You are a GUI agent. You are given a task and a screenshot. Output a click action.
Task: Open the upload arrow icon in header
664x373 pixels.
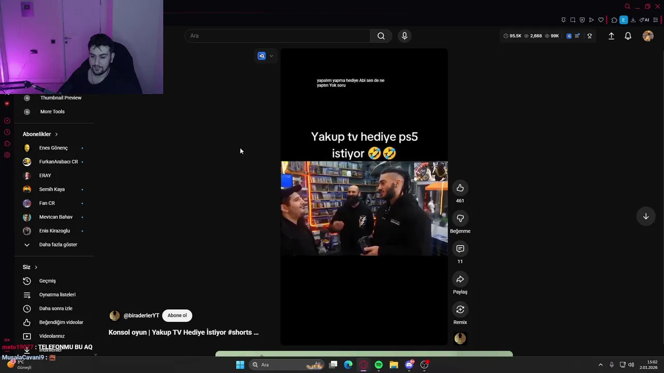point(611,36)
